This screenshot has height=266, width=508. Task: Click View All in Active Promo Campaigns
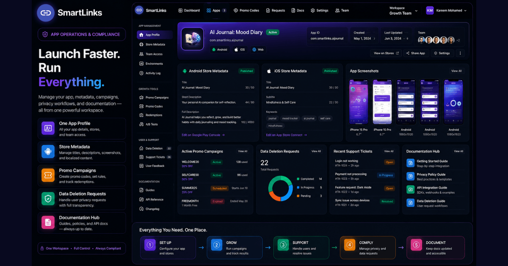(243, 151)
